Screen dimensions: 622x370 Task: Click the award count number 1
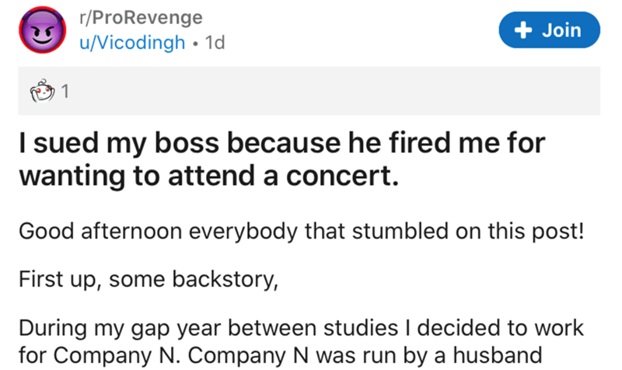pyautogui.click(x=65, y=91)
